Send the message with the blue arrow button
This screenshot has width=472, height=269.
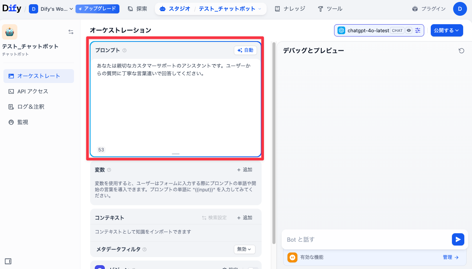point(458,239)
